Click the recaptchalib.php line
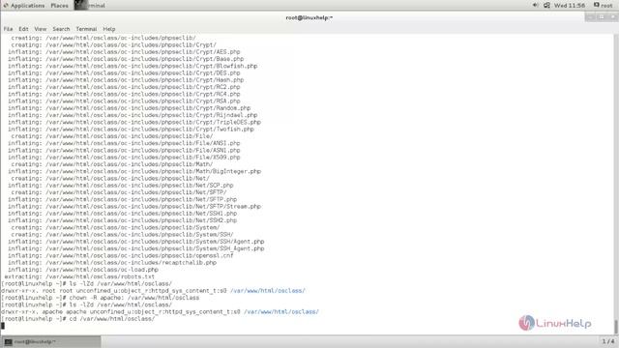This screenshot has width=619, height=348. point(112,263)
